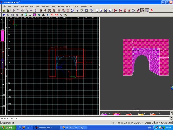Switch to Paint Shop Pro taskbar button

[x=74, y=128]
